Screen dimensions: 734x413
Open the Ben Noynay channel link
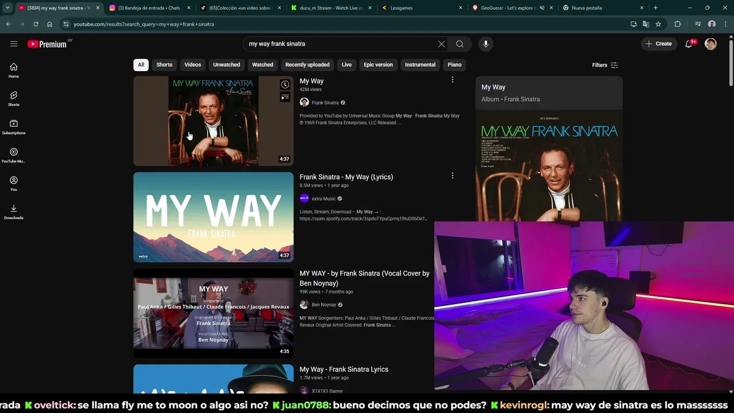(x=324, y=305)
